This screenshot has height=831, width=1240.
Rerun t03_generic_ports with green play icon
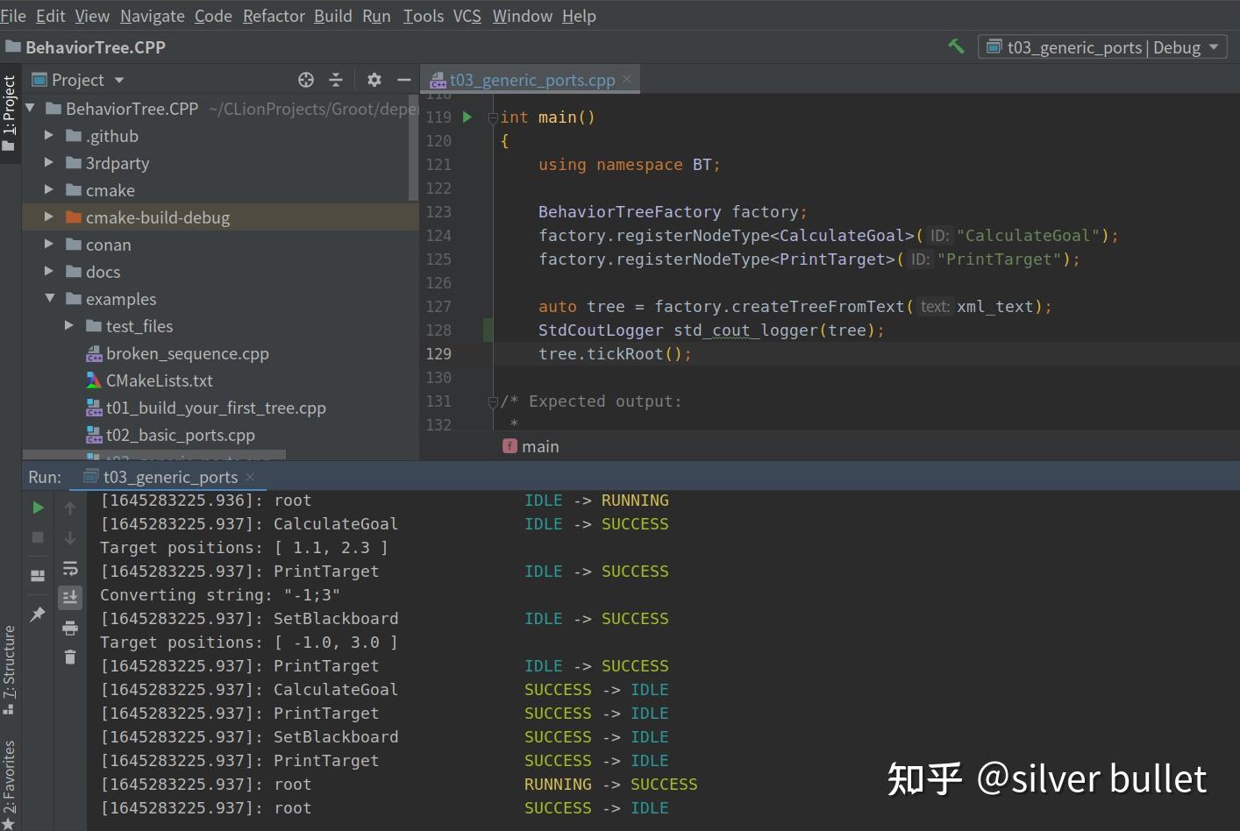coord(38,508)
